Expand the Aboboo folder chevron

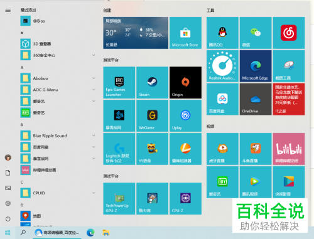(x=94, y=78)
